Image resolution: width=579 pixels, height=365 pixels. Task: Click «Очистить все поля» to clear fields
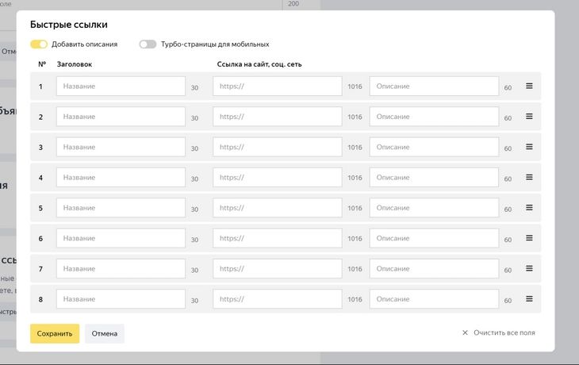coord(498,332)
